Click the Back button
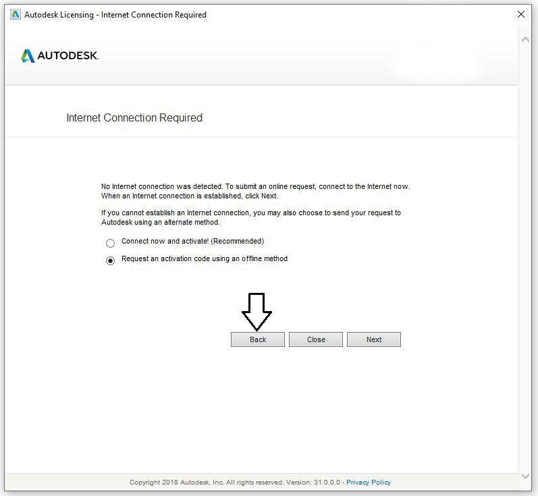 click(x=258, y=339)
